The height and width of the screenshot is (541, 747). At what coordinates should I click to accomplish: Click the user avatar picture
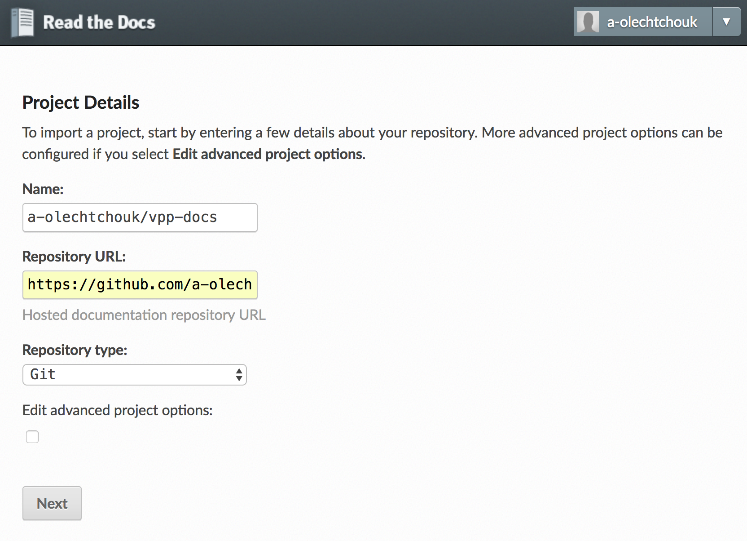point(588,22)
